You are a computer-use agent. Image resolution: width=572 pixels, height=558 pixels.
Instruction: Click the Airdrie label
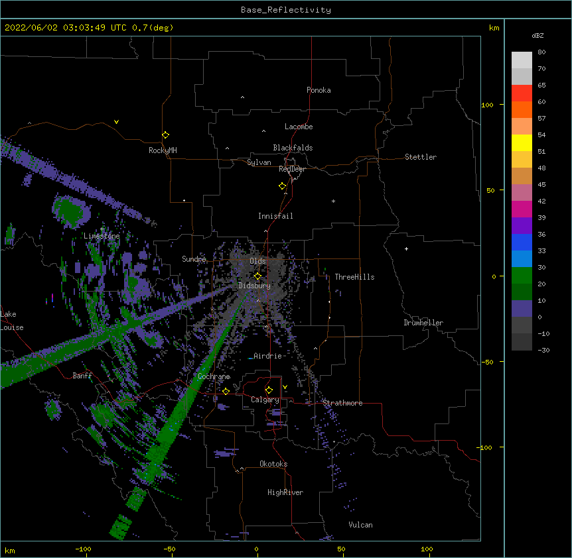point(268,356)
